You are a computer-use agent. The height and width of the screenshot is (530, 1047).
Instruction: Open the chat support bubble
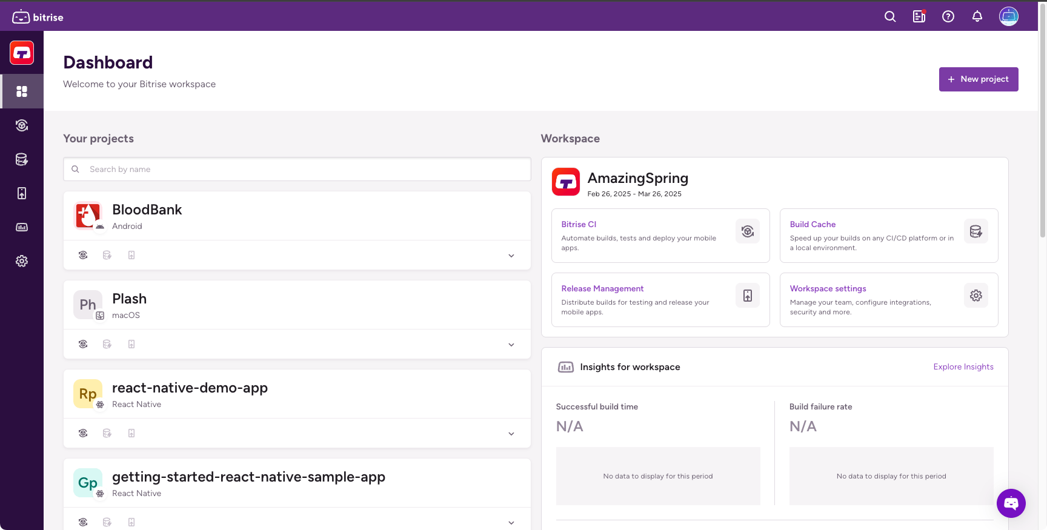[1011, 503]
